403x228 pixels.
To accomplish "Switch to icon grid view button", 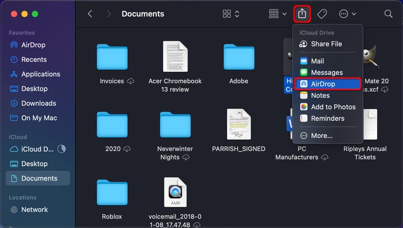I will pos(231,14).
